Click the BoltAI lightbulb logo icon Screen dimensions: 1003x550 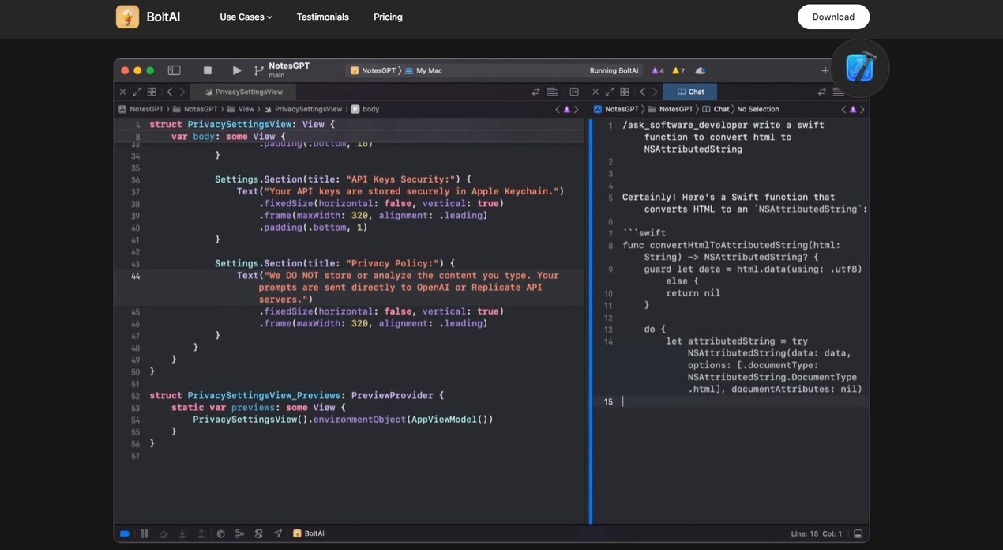[x=127, y=17]
